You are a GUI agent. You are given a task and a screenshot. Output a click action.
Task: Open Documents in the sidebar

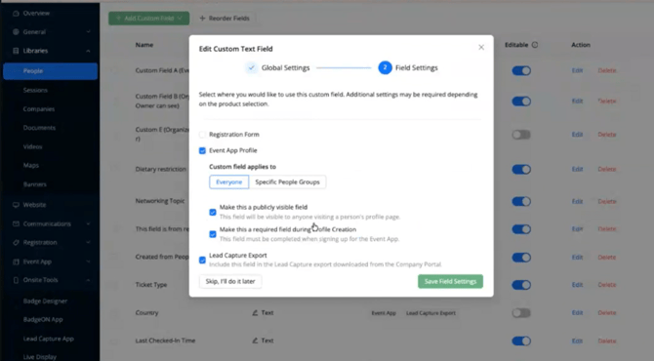[39, 128]
